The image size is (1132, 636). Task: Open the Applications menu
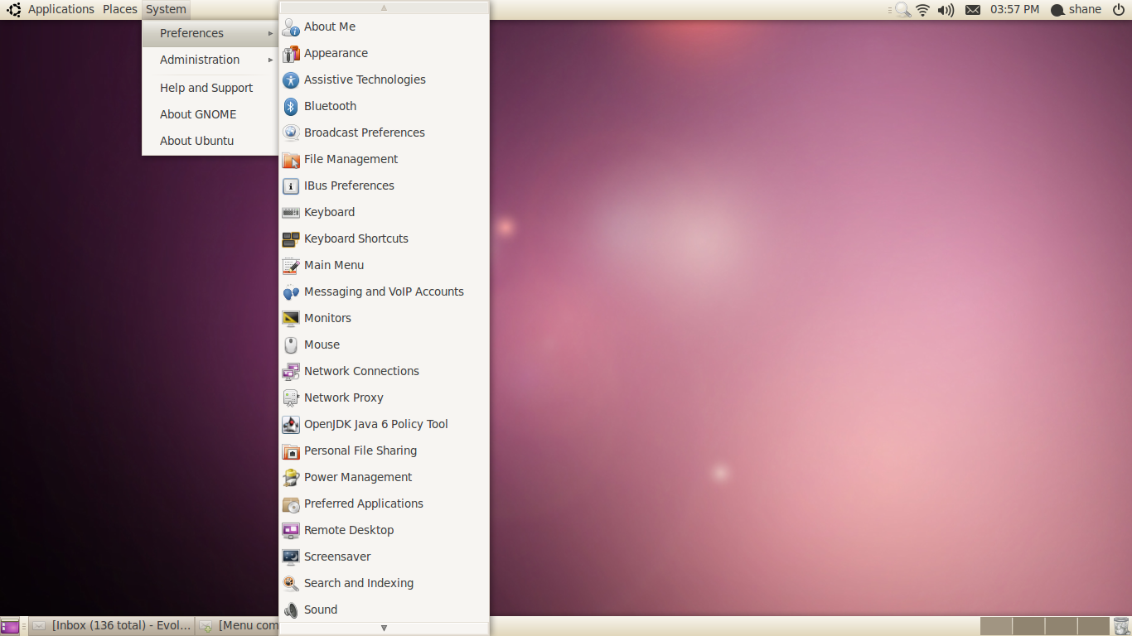pos(60,9)
